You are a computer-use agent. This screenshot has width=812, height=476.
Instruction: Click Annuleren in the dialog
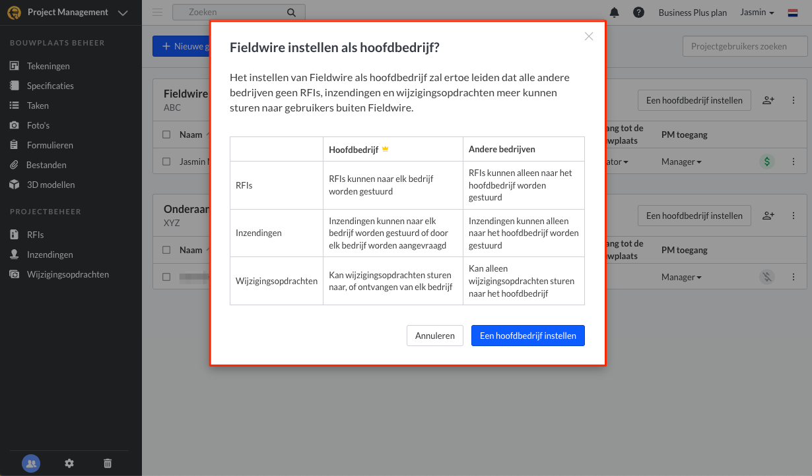point(435,336)
